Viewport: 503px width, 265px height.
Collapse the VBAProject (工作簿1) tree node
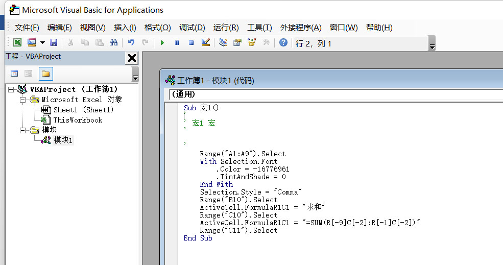click(11, 89)
